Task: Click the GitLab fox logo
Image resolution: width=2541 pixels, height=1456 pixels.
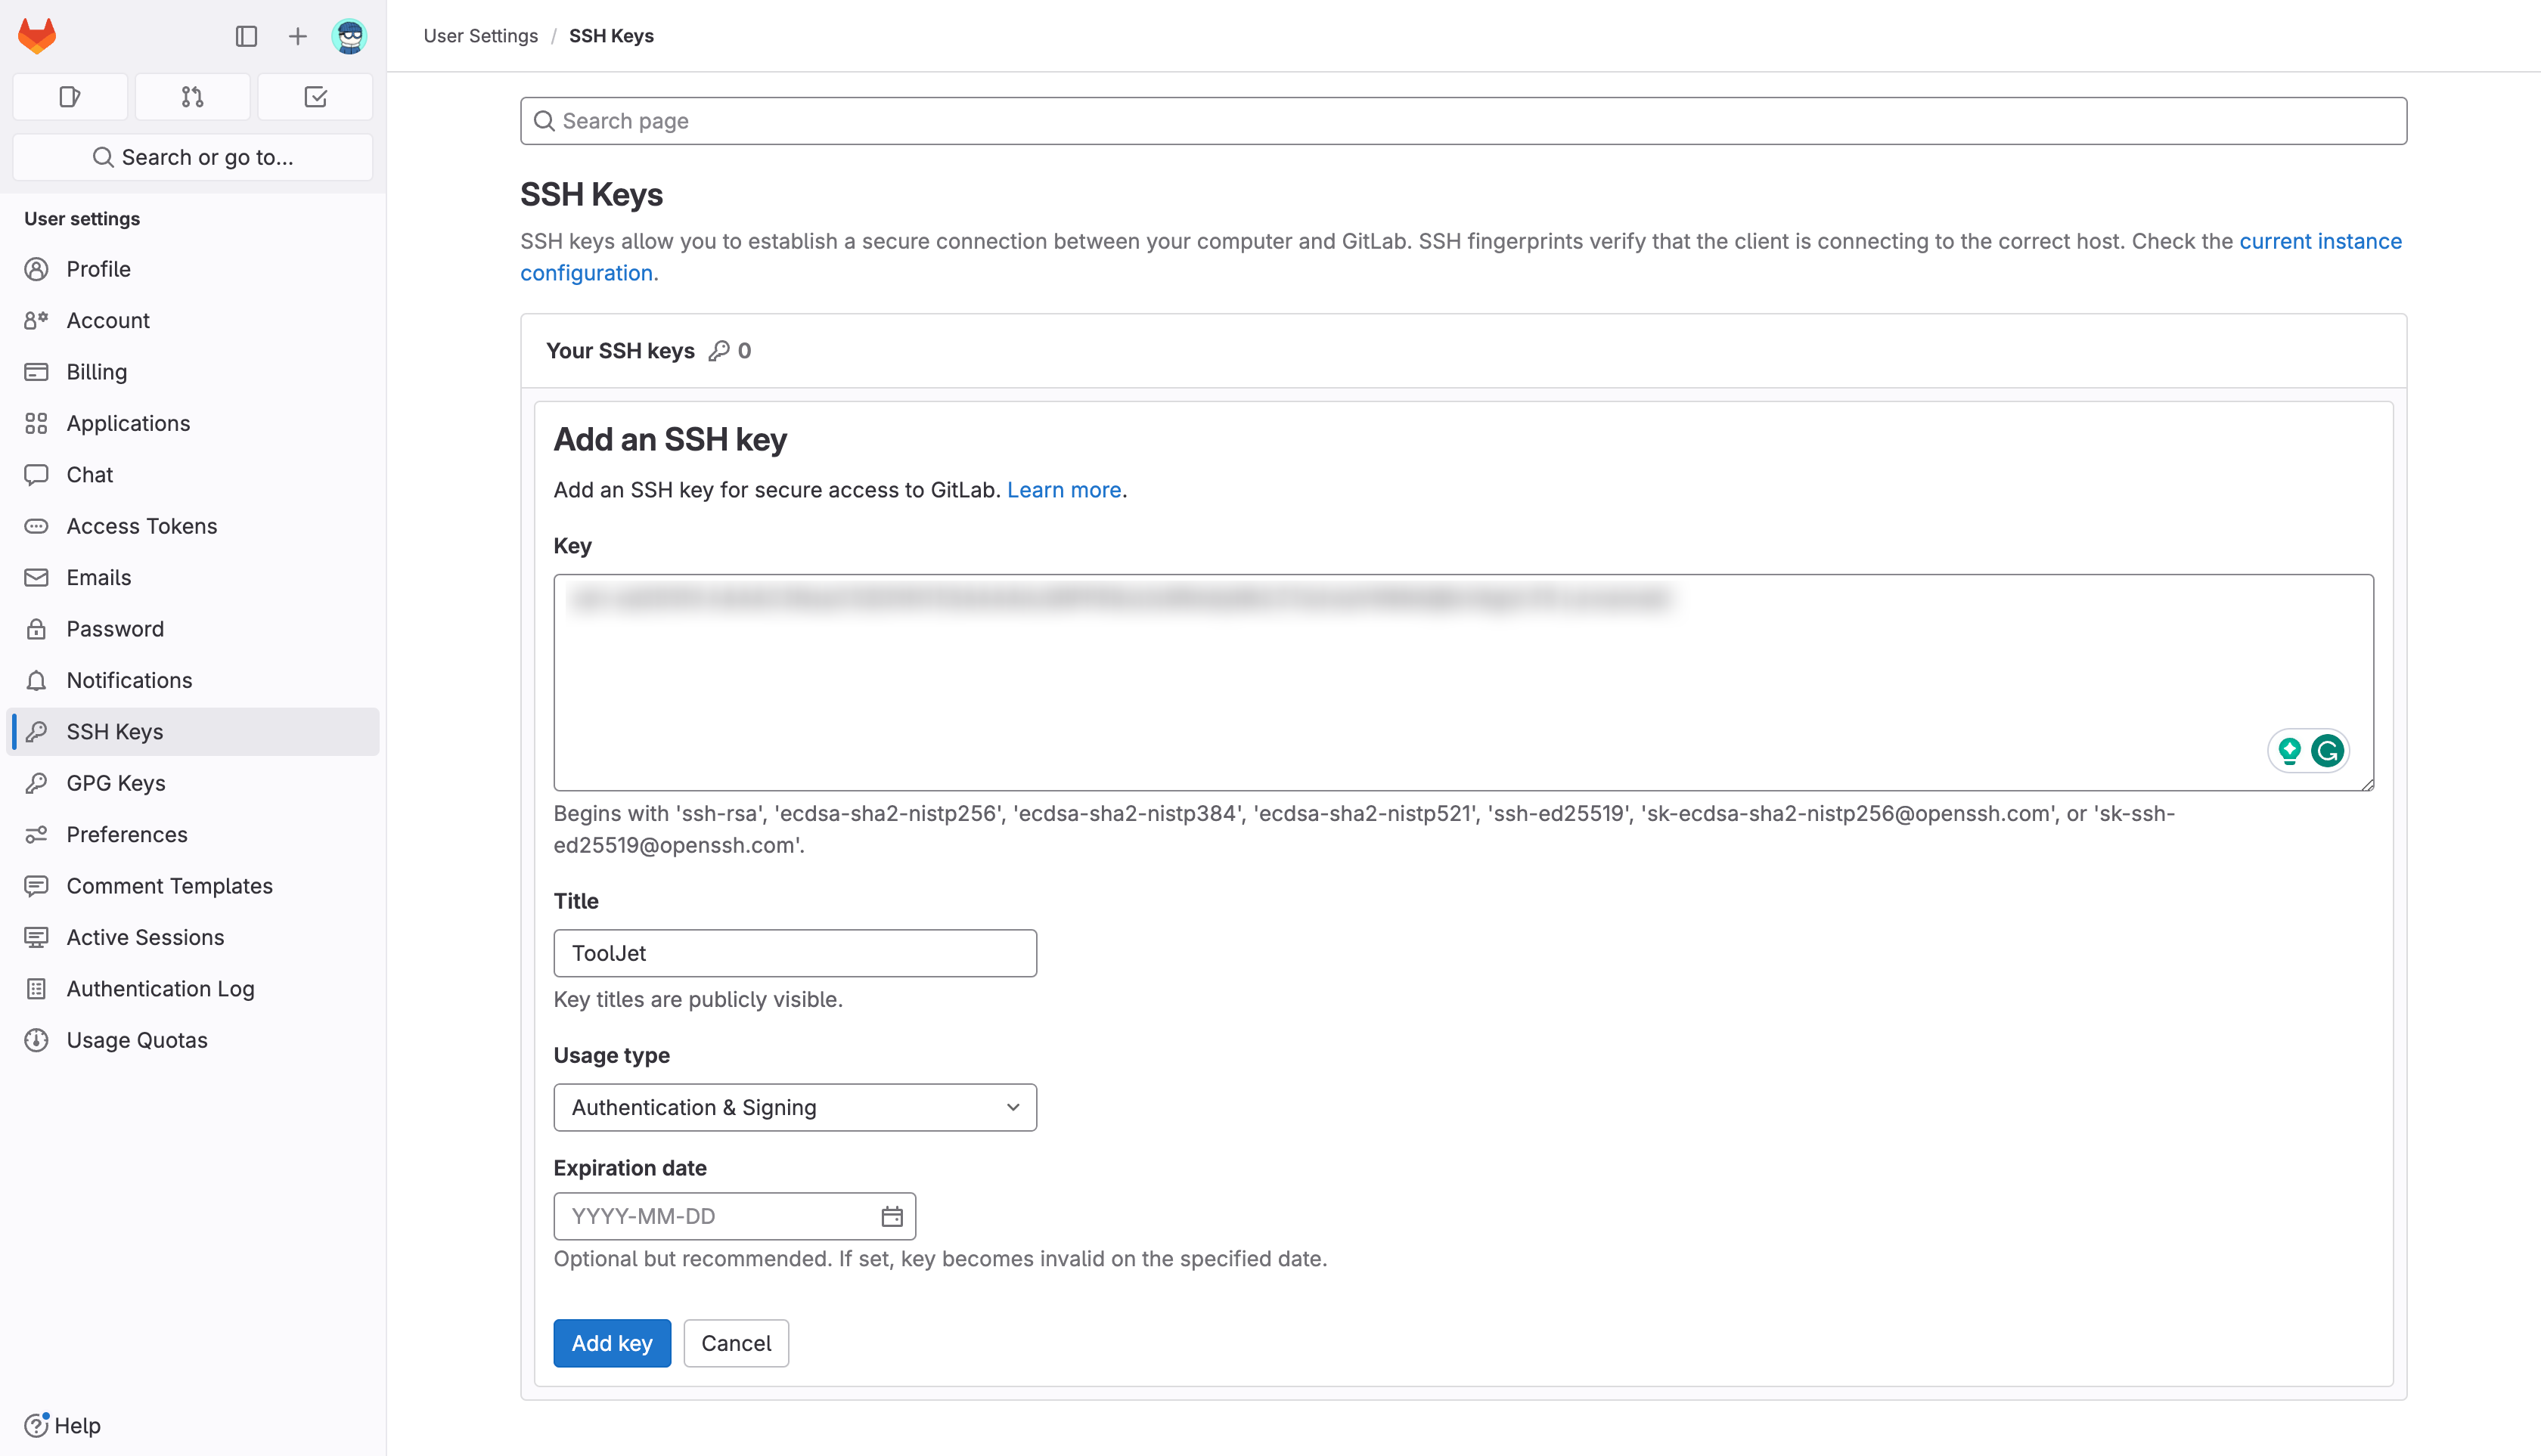Action: tap(37, 36)
